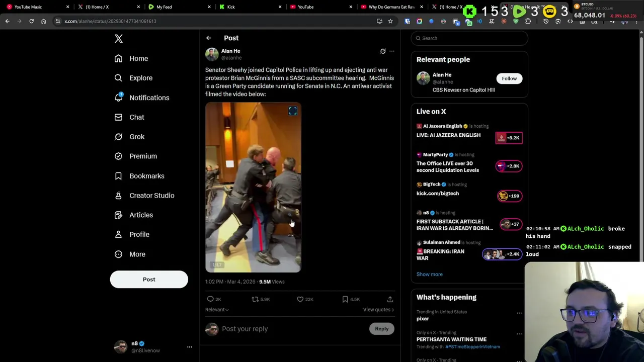644x362 pixels.
Task: Click 9.5M Views count on post
Action: coord(272,282)
